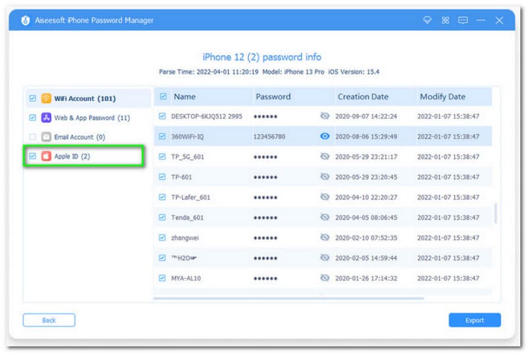Show password for Tenda_601

pyautogui.click(x=324, y=217)
